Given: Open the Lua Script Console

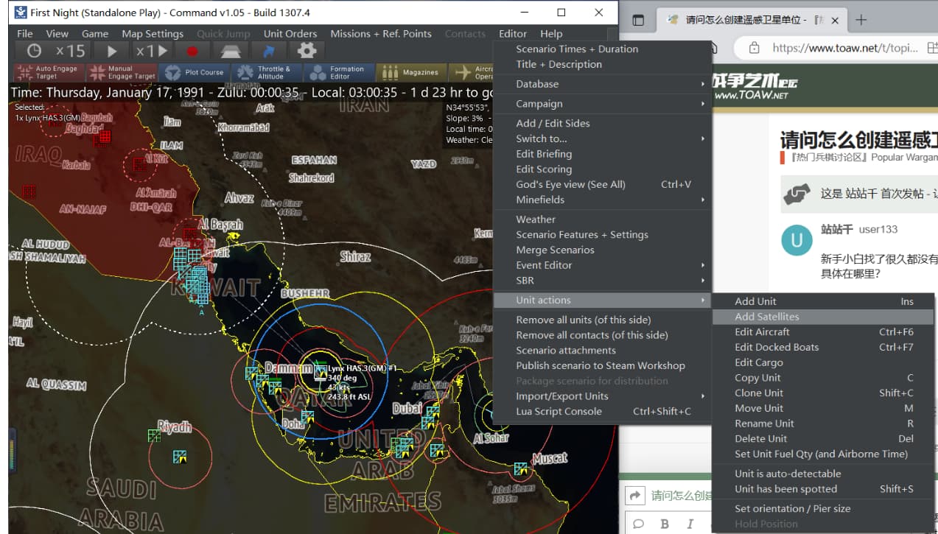Looking at the screenshot, I should [x=602, y=412].
